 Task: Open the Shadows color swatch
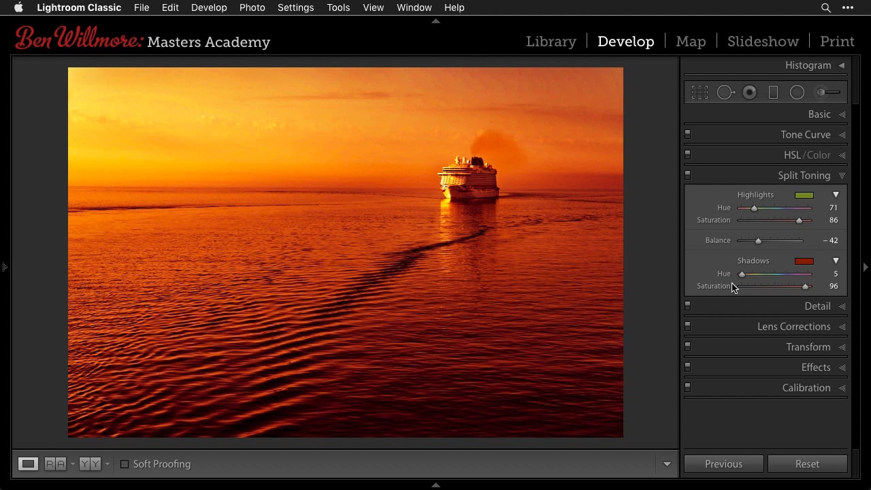point(804,261)
